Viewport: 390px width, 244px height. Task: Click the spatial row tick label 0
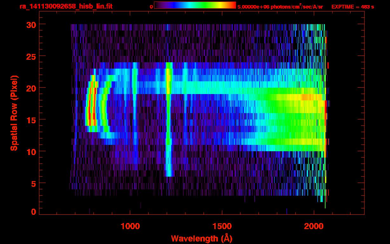point(34,212)
